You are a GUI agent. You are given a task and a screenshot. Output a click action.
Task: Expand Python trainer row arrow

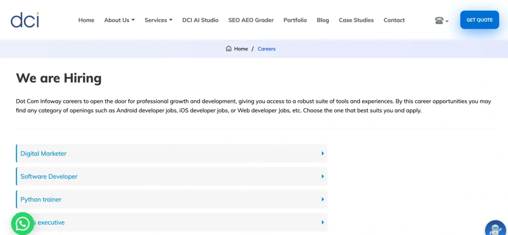click(x=322, y=199)
